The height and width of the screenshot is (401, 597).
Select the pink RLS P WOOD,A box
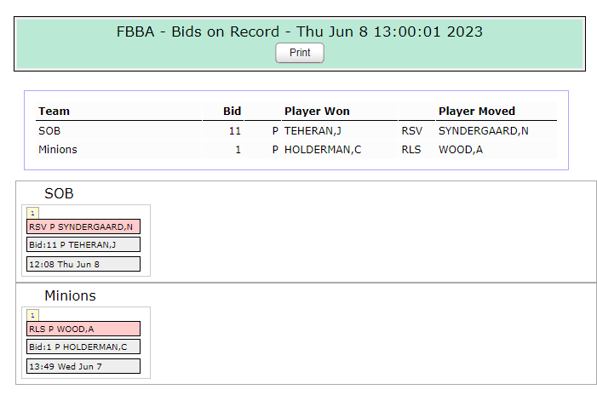pos(83,329)
